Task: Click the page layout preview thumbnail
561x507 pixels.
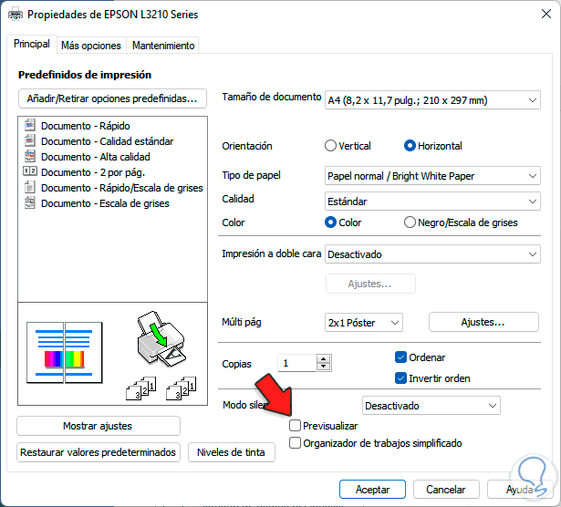Action: pyautogui.click(x=65, y=353)
